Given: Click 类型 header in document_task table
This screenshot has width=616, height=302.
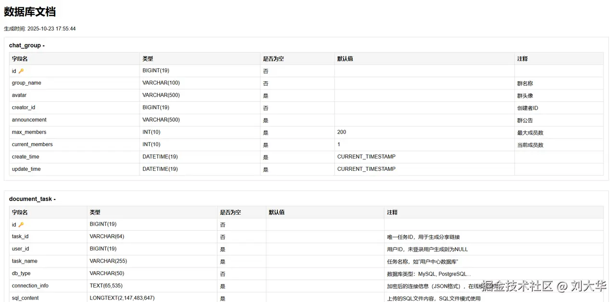Looking at the screenshot, I should pyautogui.click(x=152, y=212).
